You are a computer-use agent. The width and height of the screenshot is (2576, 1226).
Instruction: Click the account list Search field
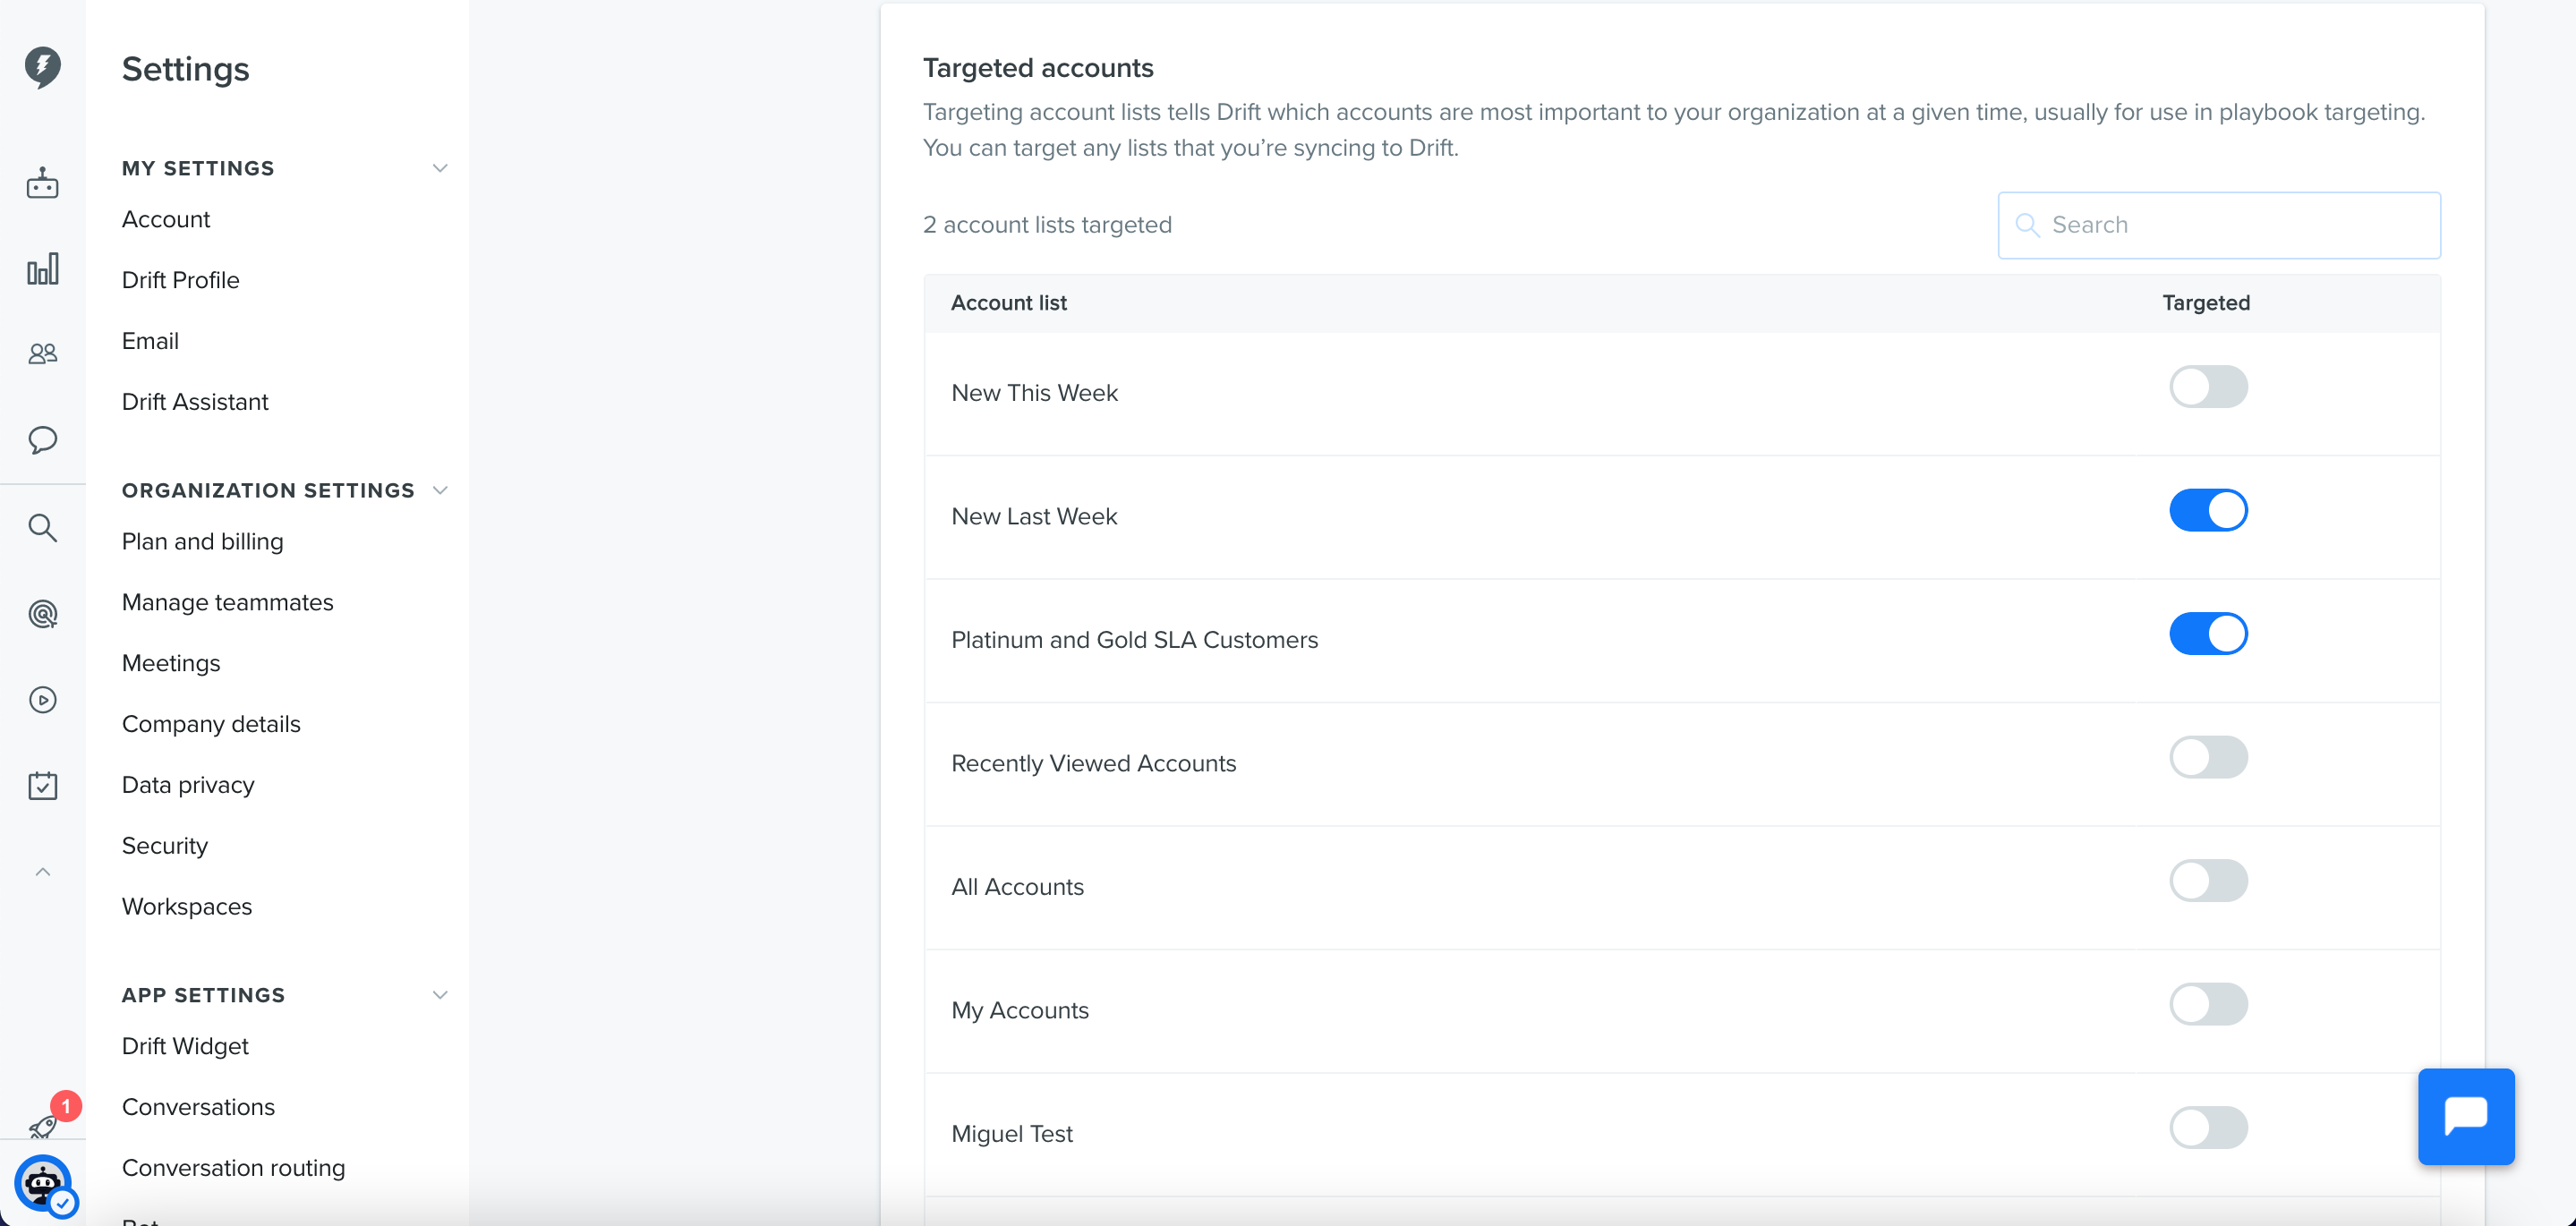pyautogui.click(x=2218, y=225)
